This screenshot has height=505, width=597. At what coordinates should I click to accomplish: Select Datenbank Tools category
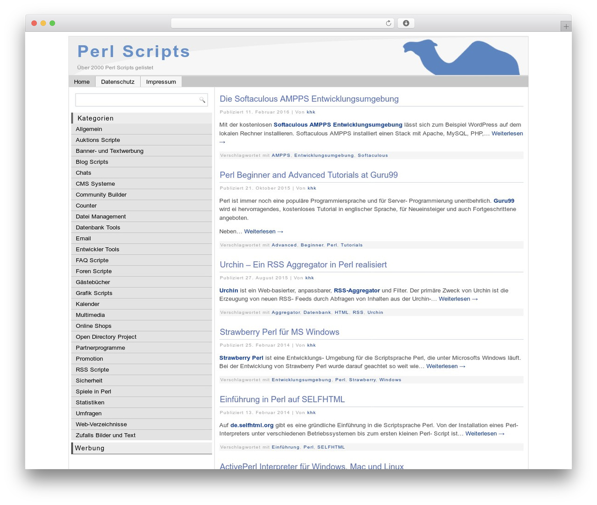tap(142, 227)
